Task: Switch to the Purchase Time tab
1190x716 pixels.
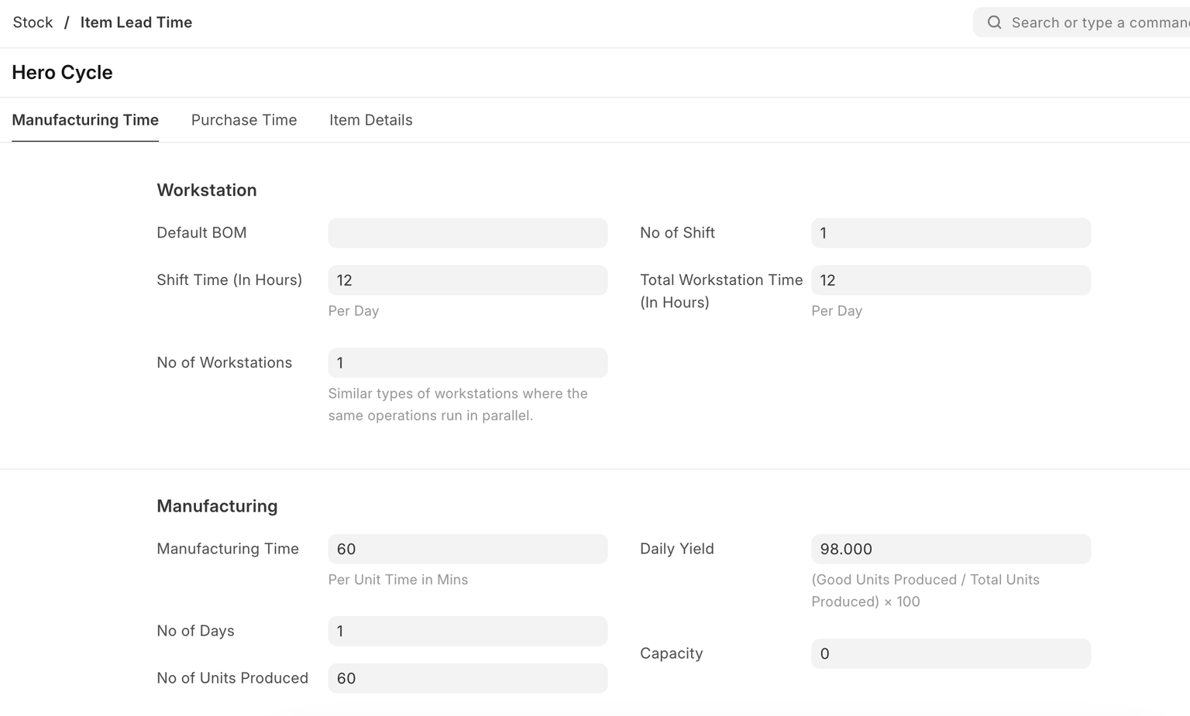Action: click(x=244, y=120)
